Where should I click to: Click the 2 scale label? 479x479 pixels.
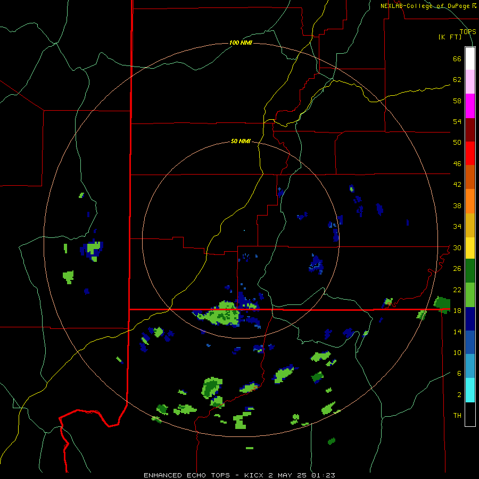click(x=459, y=394)
